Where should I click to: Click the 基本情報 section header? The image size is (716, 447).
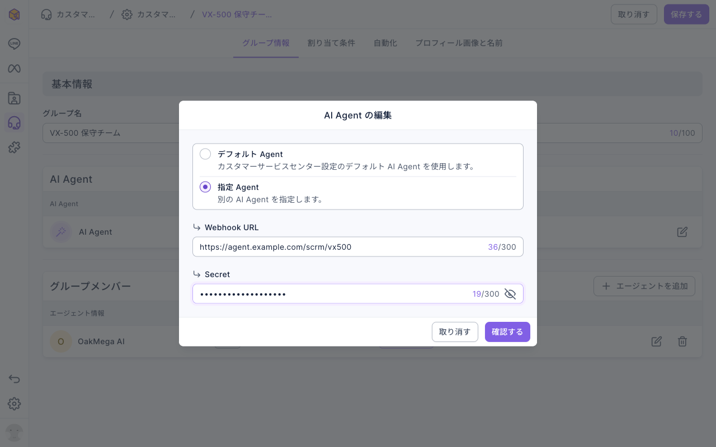pyautogui.click(x=373, y=84)
